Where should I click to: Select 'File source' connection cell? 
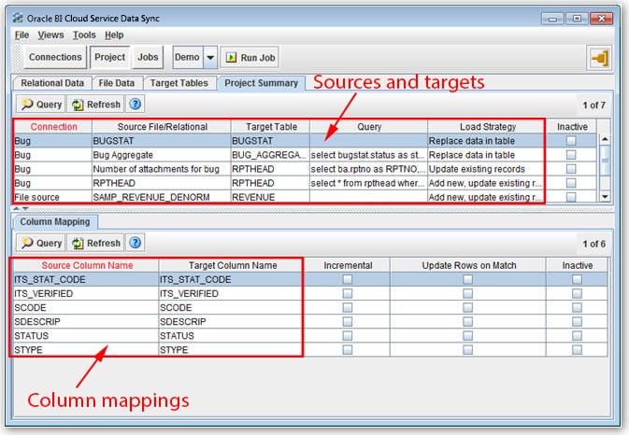tap(52, 197)
